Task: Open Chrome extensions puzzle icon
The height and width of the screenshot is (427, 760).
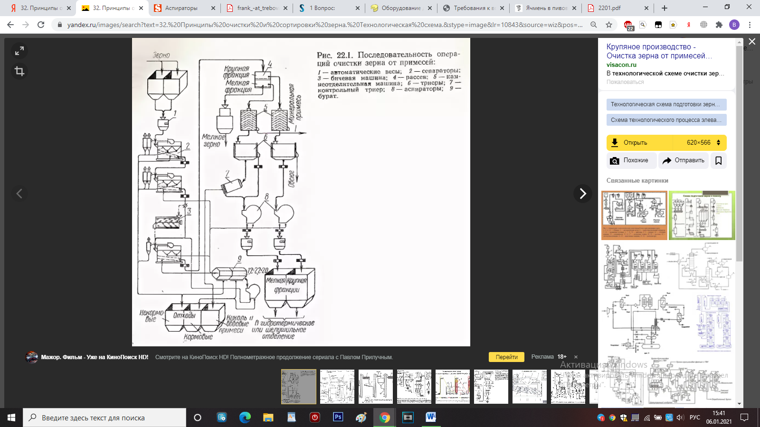Action: tap(719, 25)
